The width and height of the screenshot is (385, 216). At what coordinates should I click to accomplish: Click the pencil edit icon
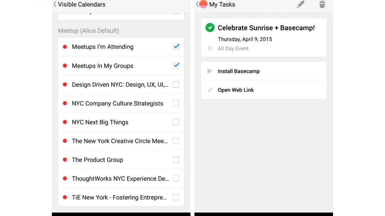point(300,4)
